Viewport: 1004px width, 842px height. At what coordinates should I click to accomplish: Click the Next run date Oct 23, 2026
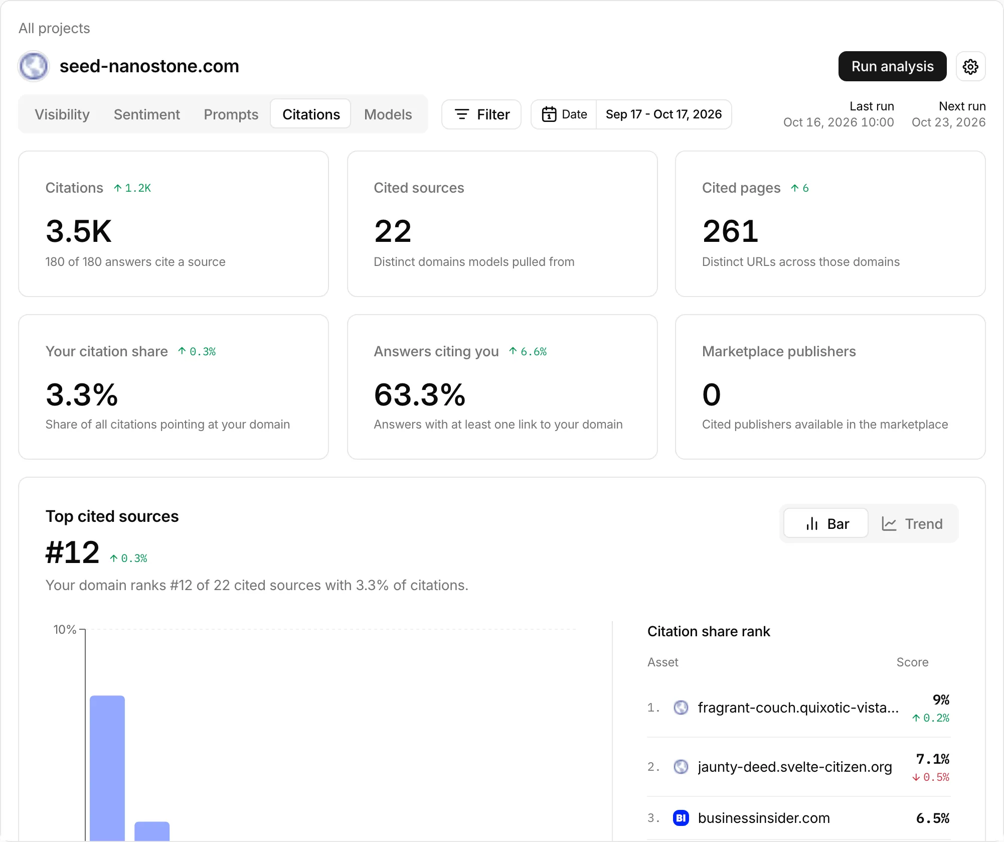tap(948, 122)
